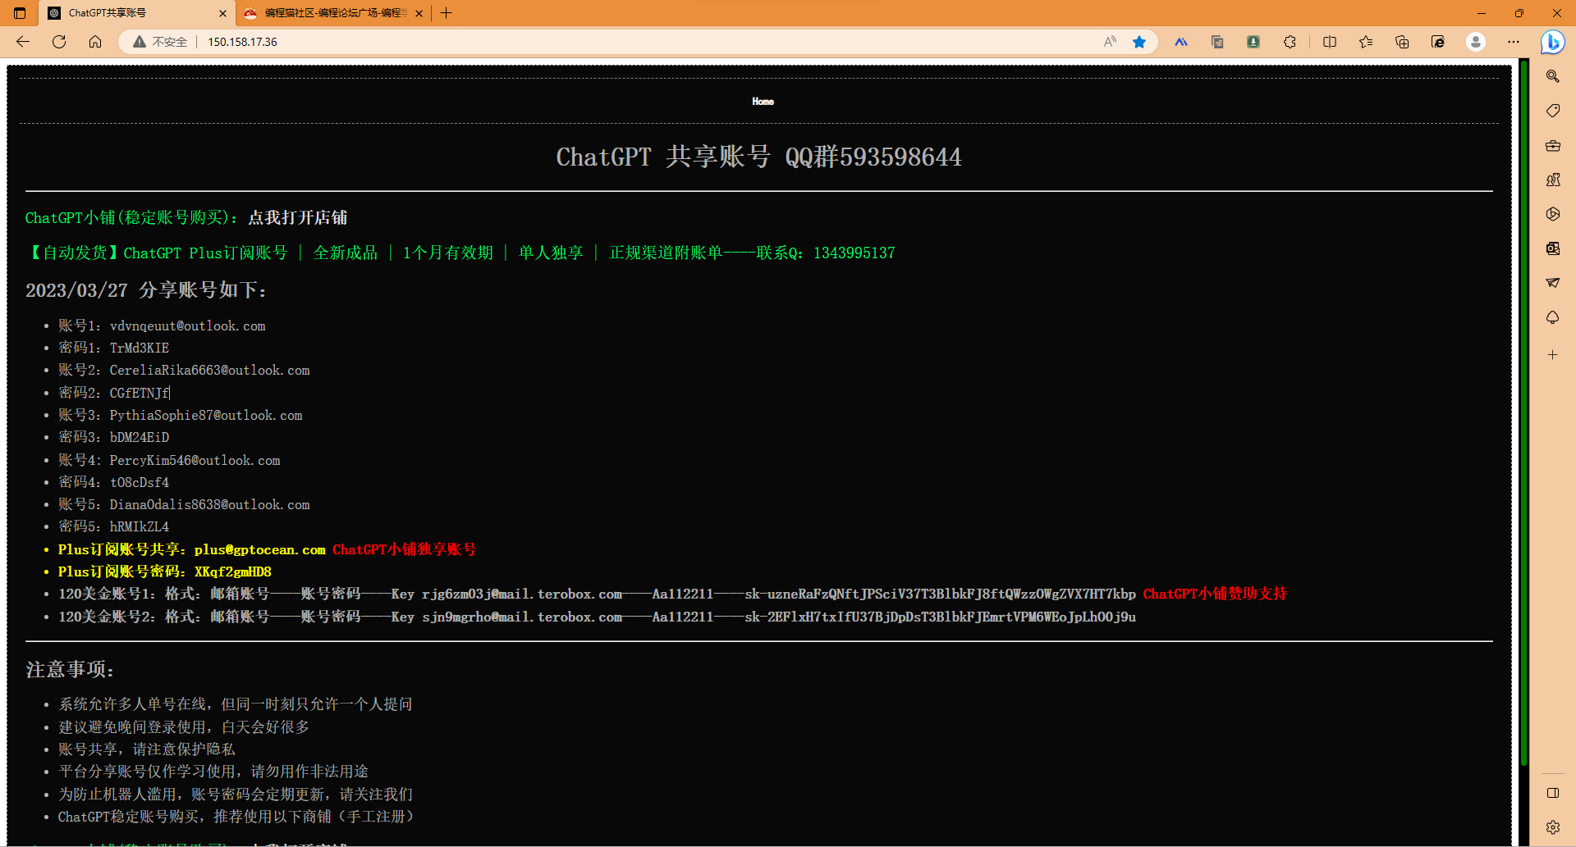1576x847 pixels.
Task: Click the 密码3 value bDM24EiD
Action: tap(140, 437)
